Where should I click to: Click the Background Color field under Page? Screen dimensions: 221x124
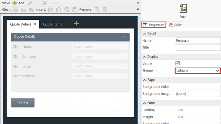[197, 87]
